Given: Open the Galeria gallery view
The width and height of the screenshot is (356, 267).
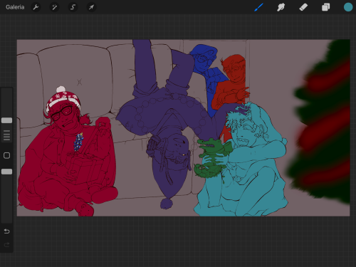Looking at the screenshot, I should coord(15,7).
